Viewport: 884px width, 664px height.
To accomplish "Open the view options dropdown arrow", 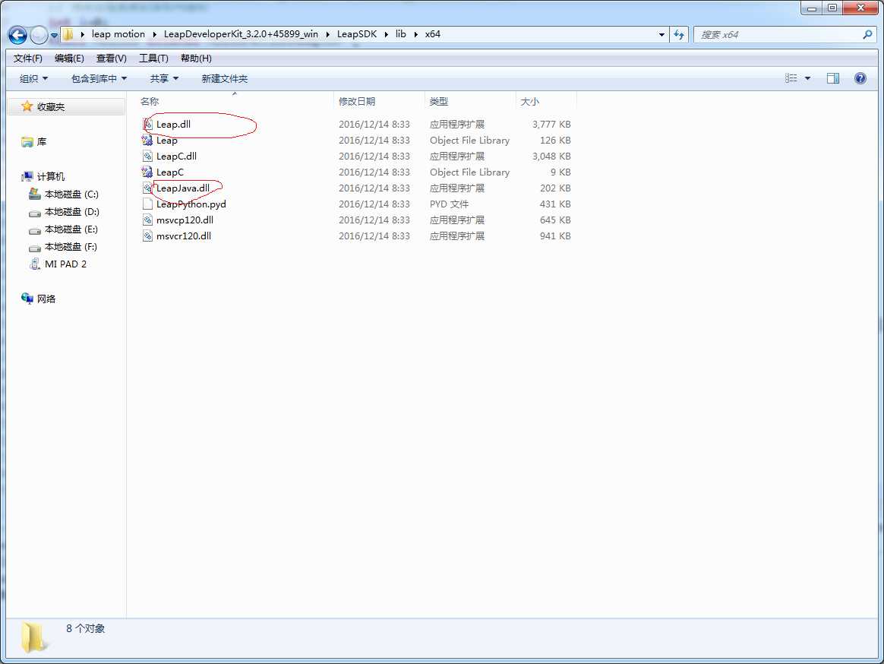I will (x=807, y=78).
